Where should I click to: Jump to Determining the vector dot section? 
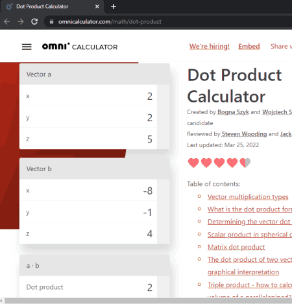250,222
